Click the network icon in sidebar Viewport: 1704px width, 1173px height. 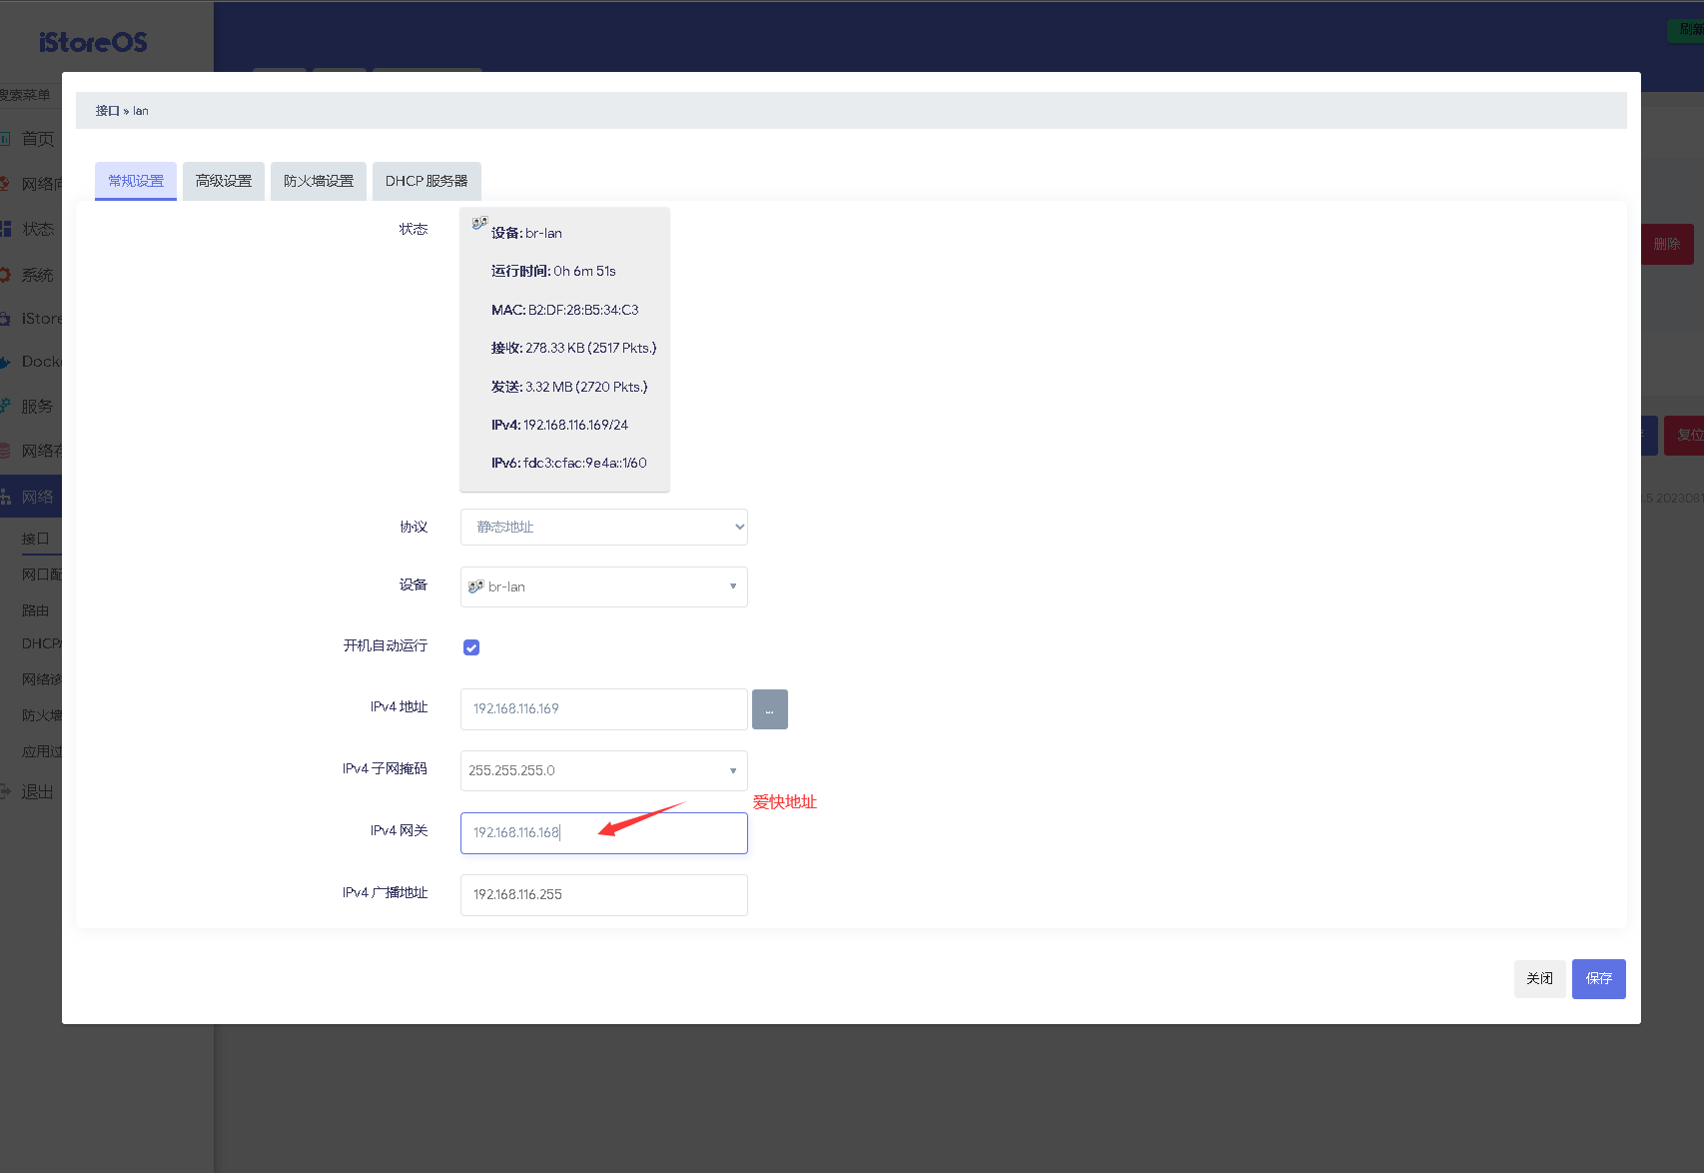click(x=6, y=497)
